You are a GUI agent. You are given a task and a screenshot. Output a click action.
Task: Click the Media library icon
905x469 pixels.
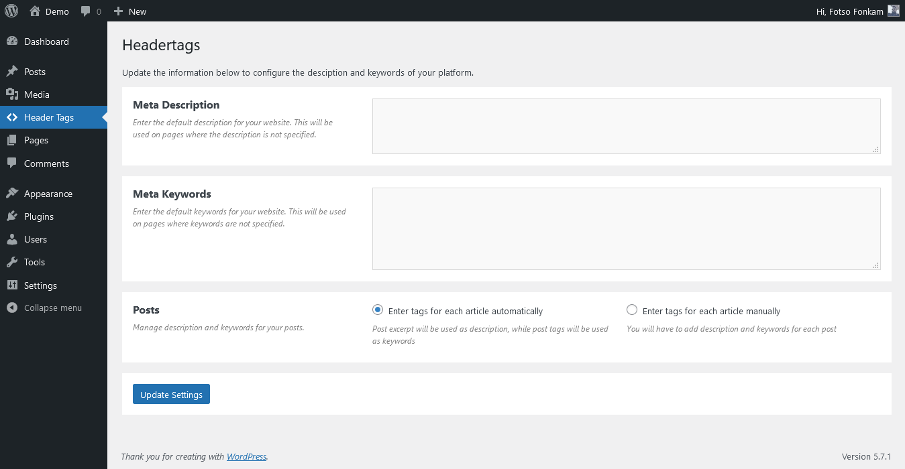(12, 94)
